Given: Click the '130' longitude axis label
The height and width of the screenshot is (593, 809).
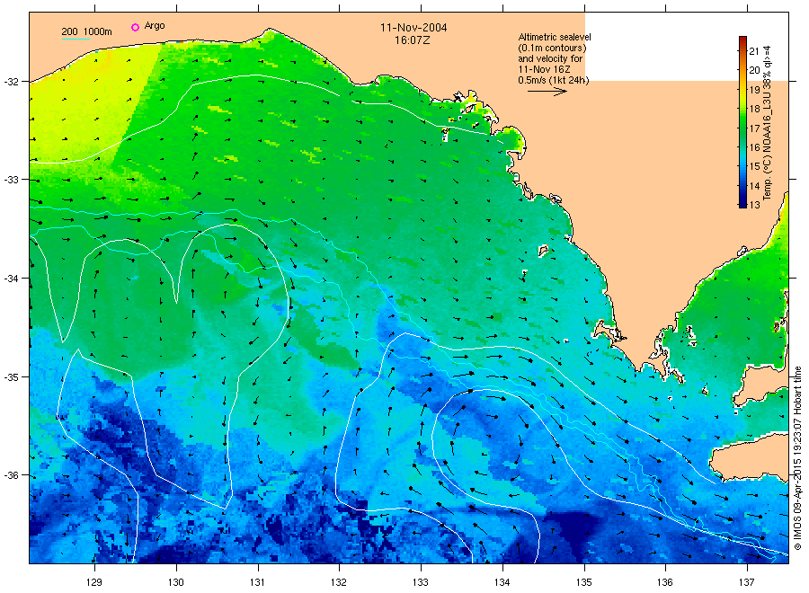Looking at the screenshot, I should [x=176, y=582].
